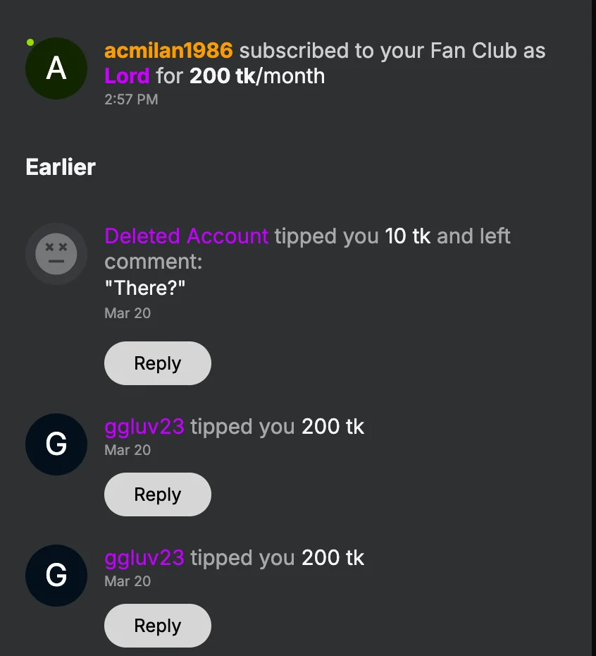This screenshot has height=656, width=596.
Task: Click the first ggluv23 'G' avatar
Action: [x=56, y=444]
